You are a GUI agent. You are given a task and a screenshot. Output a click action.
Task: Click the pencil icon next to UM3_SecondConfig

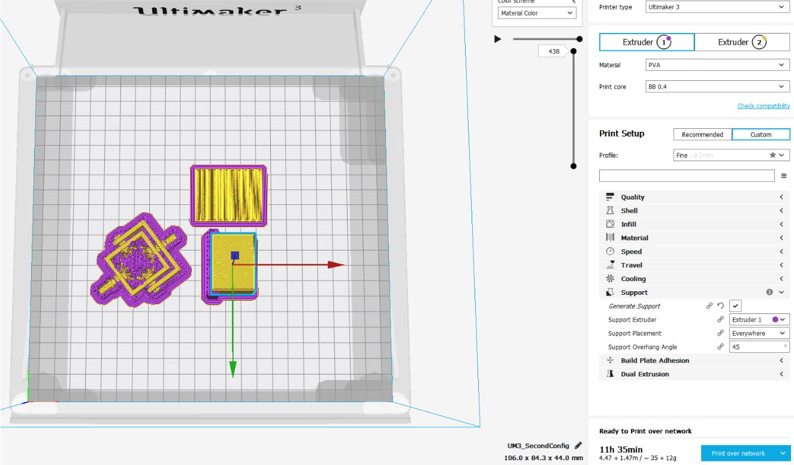pos(578,446)
